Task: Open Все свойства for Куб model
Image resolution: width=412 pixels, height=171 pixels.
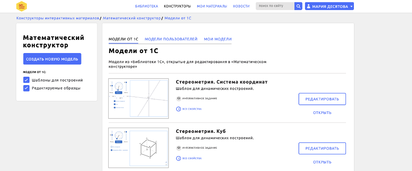Action: click(192, 158)
